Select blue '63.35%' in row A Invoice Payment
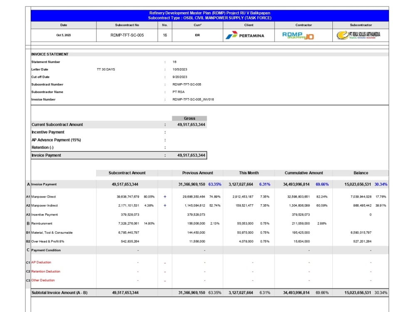The height and width of the screenshot is (312, 416). [215, 184]
